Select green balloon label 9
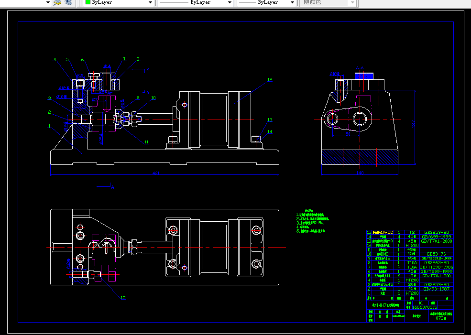 pyautogui.click(x=138, y=97)
